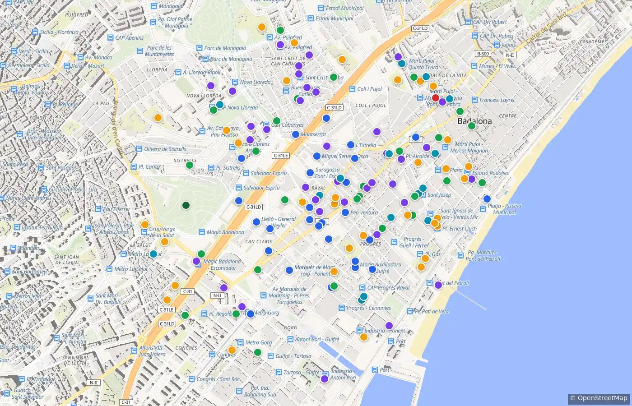632x406 pixels.
Task: Select the dark green marker in the park
Action: tap(186, 206)
